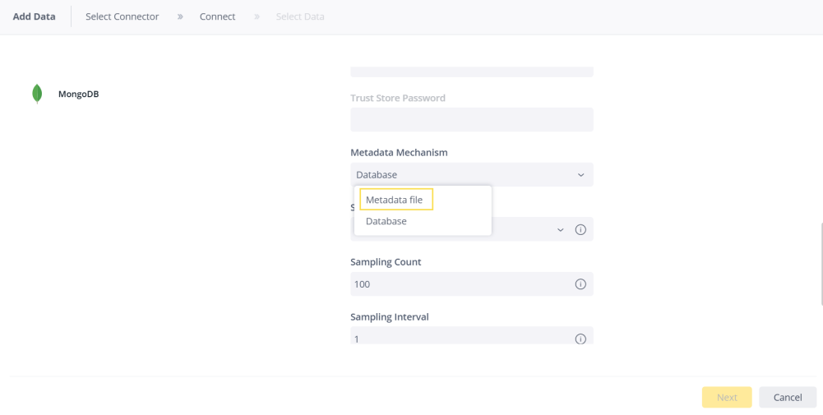Screen dimensions: 823x415
Task: Click the info icon beside Sampling Count
Action: 580,284
